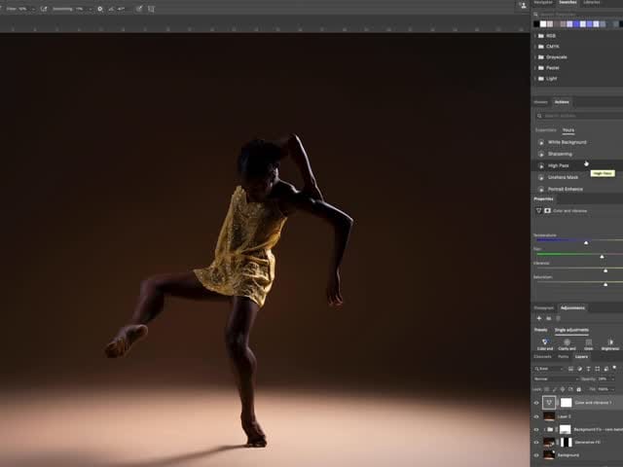623x467 pixels.
Task: Open the layer Fill dropdown arrow
Action: (x=613, y=389)
